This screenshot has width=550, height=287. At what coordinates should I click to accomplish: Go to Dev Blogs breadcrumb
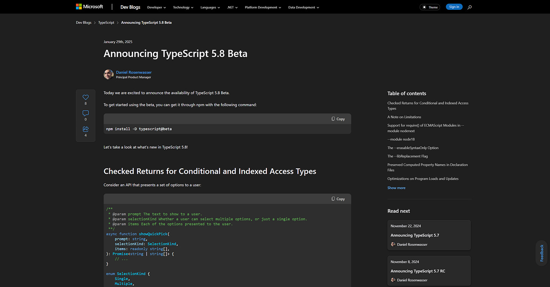pos(84,23)
